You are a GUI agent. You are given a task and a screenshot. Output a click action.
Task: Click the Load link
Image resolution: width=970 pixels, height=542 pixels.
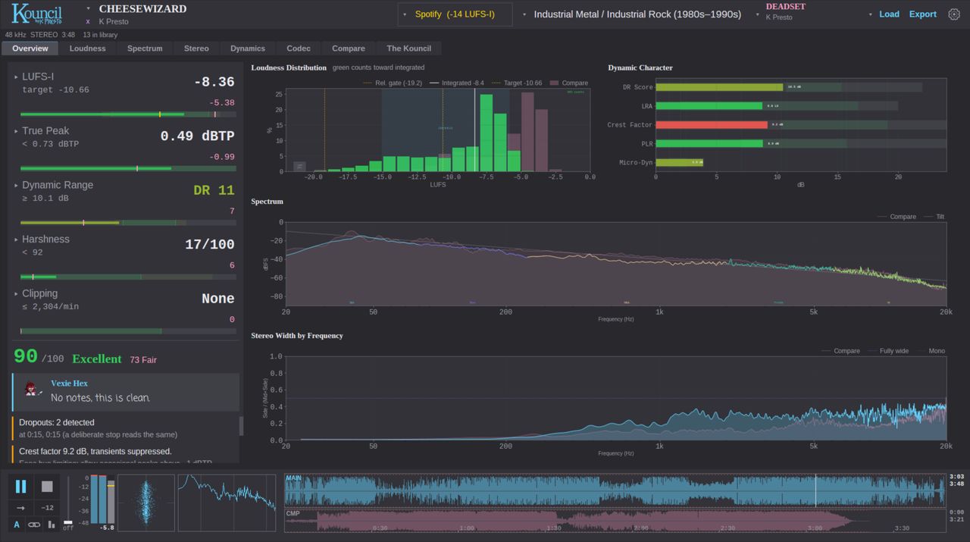point(889,14)
